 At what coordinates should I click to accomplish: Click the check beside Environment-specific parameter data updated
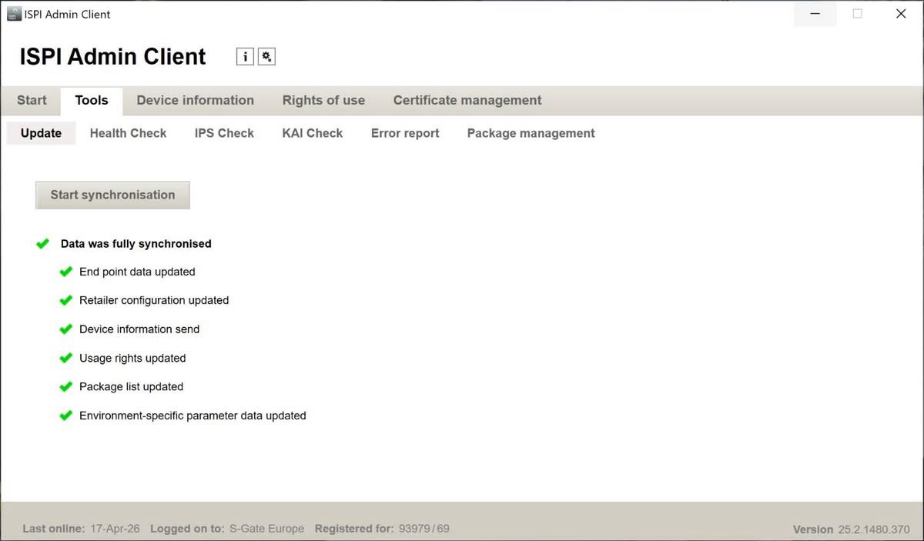[x=65, y=415]
